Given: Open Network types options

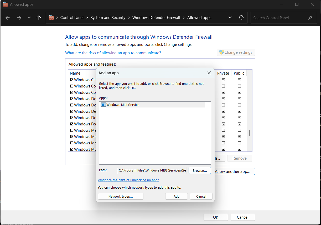Looking at the screenshot, I should (121, 196).
